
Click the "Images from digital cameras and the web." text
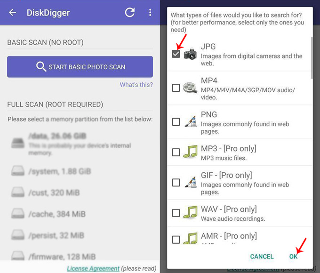[251, 60]
